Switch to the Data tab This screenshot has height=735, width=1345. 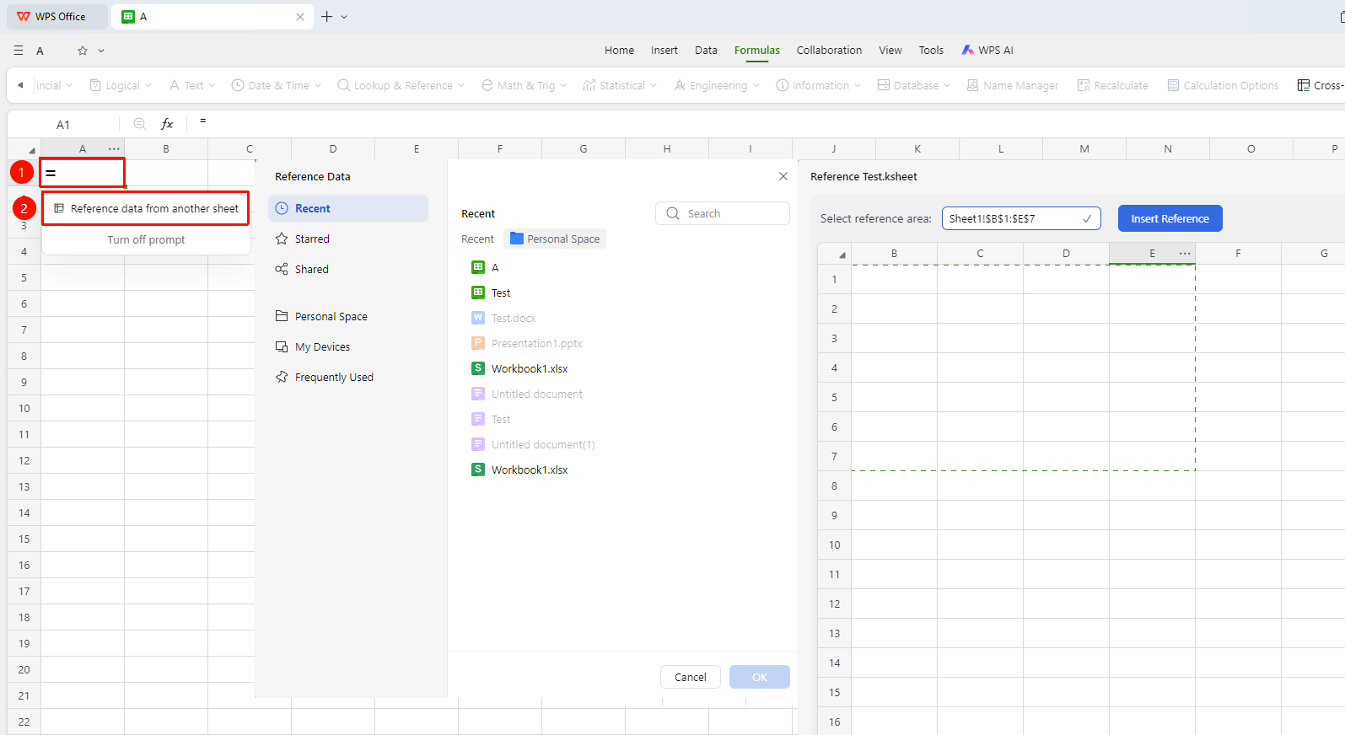(706, 50)
